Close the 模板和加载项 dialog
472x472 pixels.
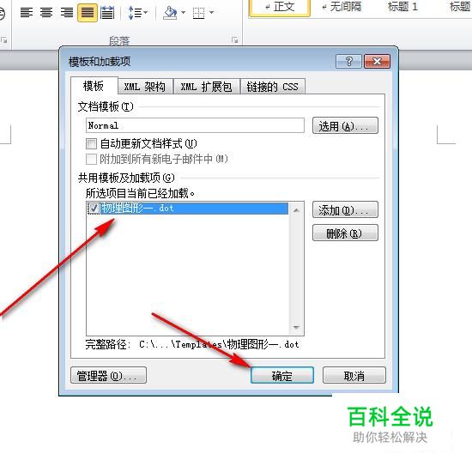(x=377, y=62)
